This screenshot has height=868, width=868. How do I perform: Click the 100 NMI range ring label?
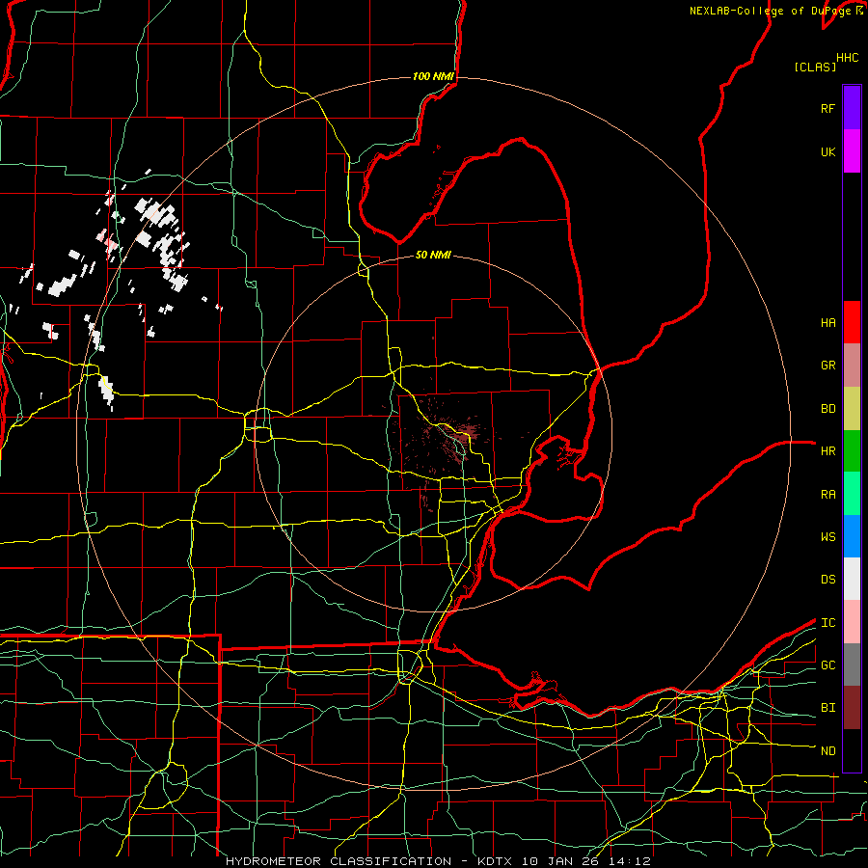(x=433, y=76)
